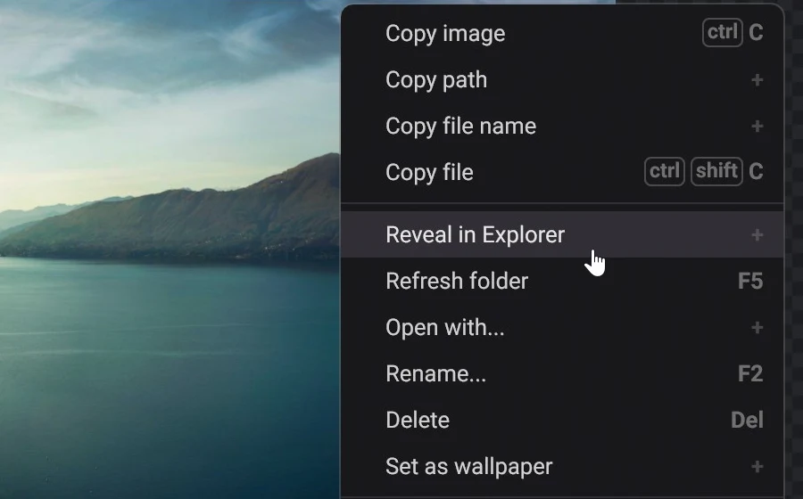
Task: Click plus icon beside Copy path
Action: tap(757, 80)
